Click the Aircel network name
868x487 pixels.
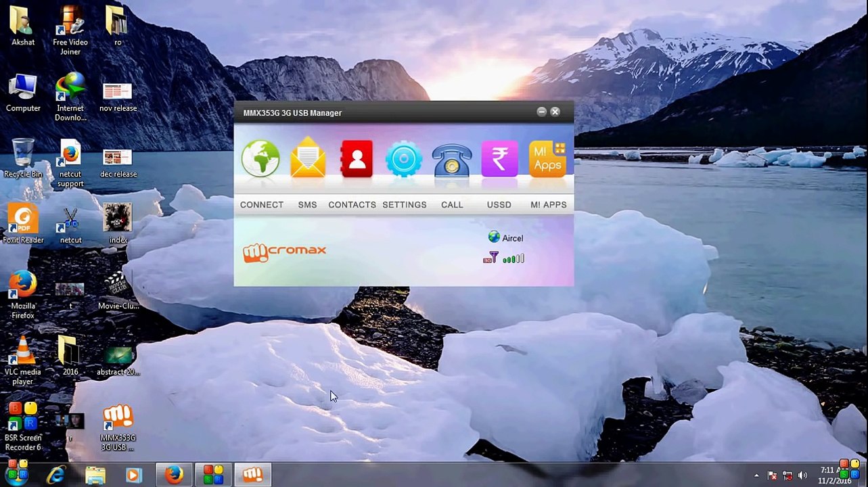tap(513, 238)
